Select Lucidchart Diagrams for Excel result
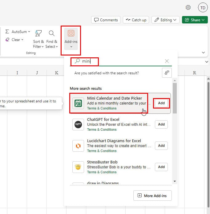The height and width of the screenshot is (214, 210). pyautogui.click(x=120, y=146)
